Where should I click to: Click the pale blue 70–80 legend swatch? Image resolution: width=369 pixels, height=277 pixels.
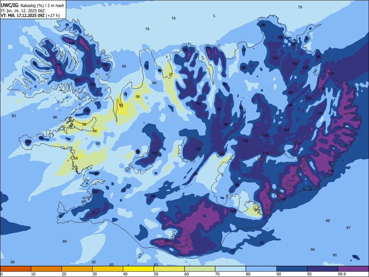tap(230, 269)
